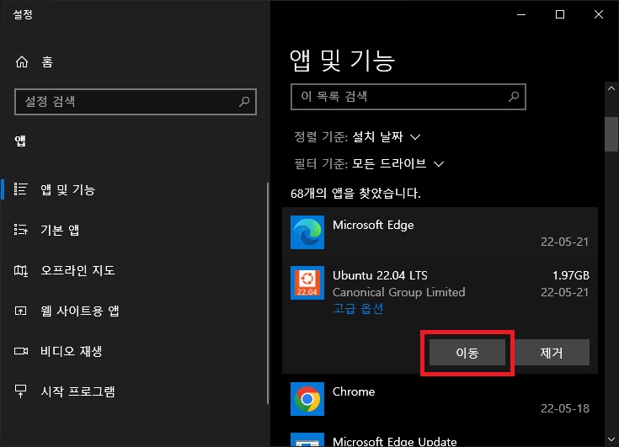Viewport: 619px width, 447px height.
Task: Click the 앱 및 기능 list icon in sidebar
Action: 20,189
